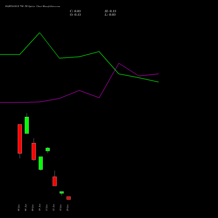The width and height of the screenshot is (218, 218).
Task: Select the tallest red candlestick
Action: (x=20, y=139)
